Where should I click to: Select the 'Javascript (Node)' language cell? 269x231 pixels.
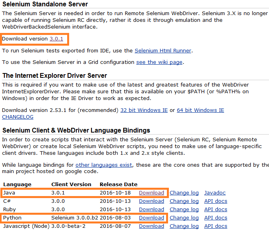(26, 226)
